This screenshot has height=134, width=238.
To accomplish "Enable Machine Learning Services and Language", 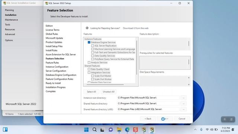I will coord(93,49).
